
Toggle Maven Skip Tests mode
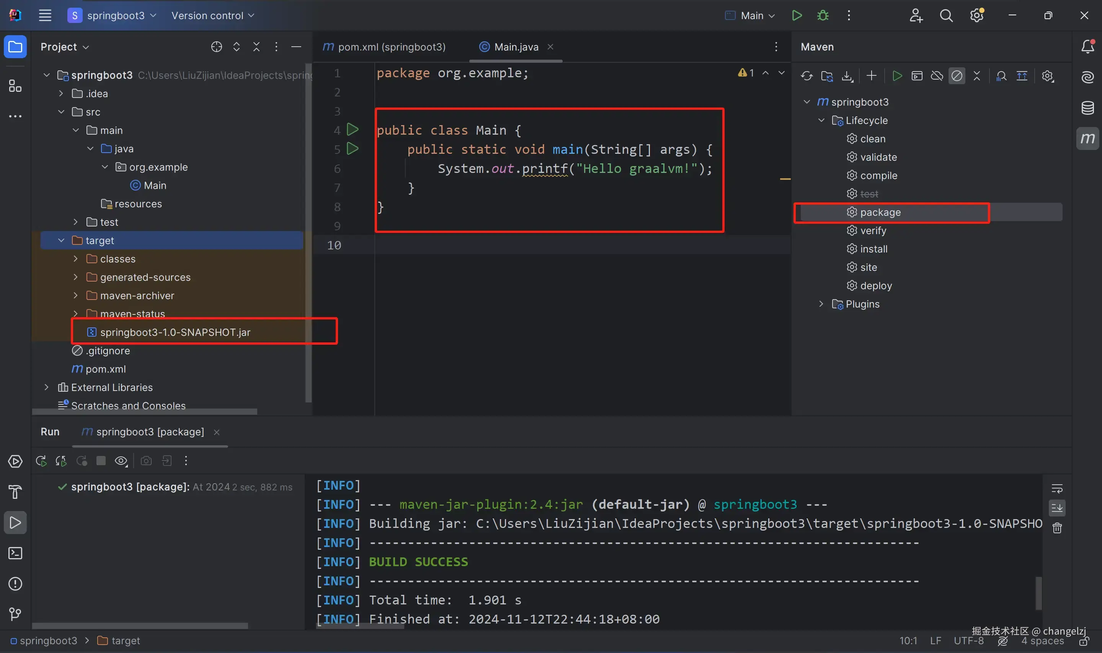coord(957,76)
